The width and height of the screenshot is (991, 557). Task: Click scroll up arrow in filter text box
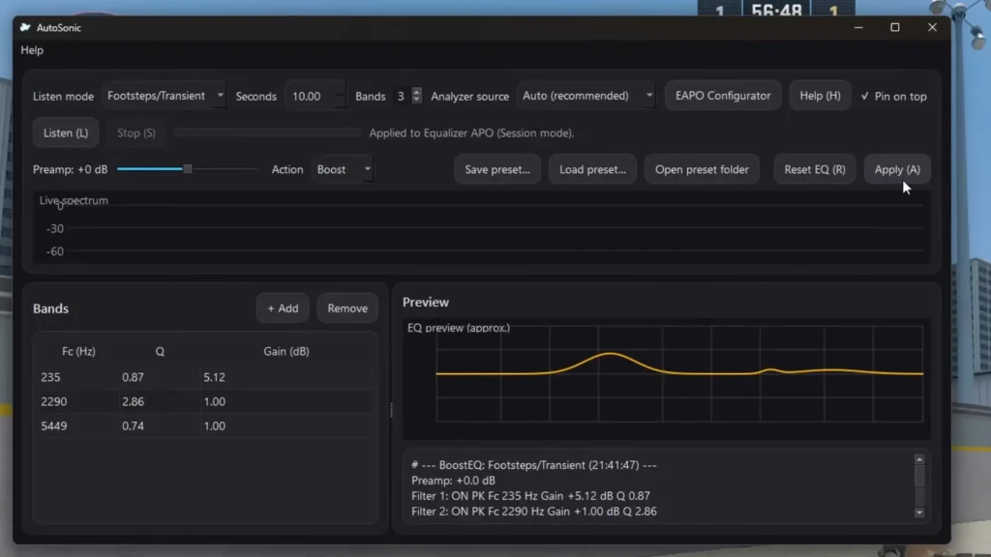(x=919, y=459)
